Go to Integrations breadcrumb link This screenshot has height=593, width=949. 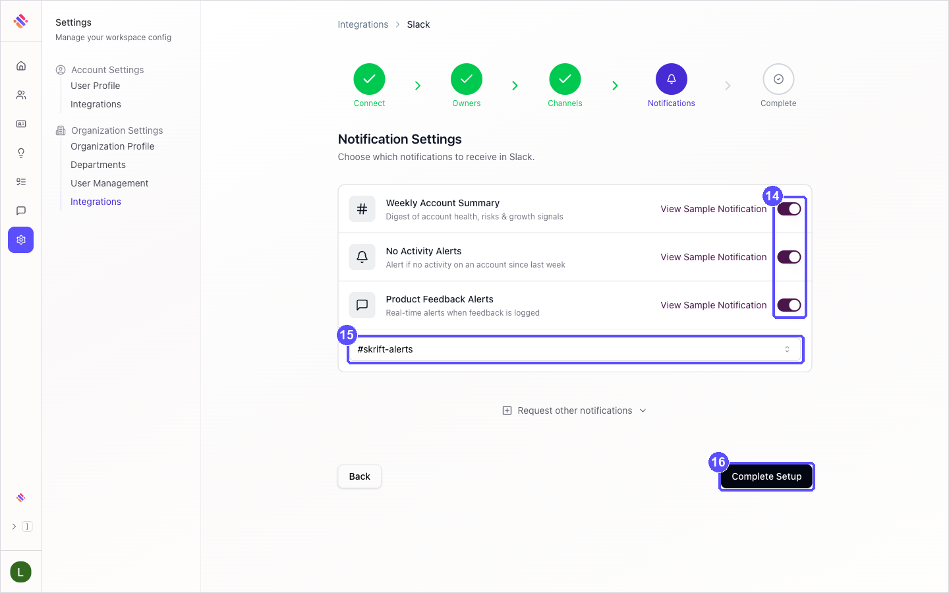pyautogui.click(x=363, y=24)
